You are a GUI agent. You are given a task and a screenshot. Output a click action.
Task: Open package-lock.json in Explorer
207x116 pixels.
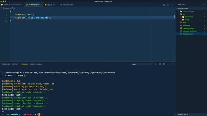[x=190, y=31]
